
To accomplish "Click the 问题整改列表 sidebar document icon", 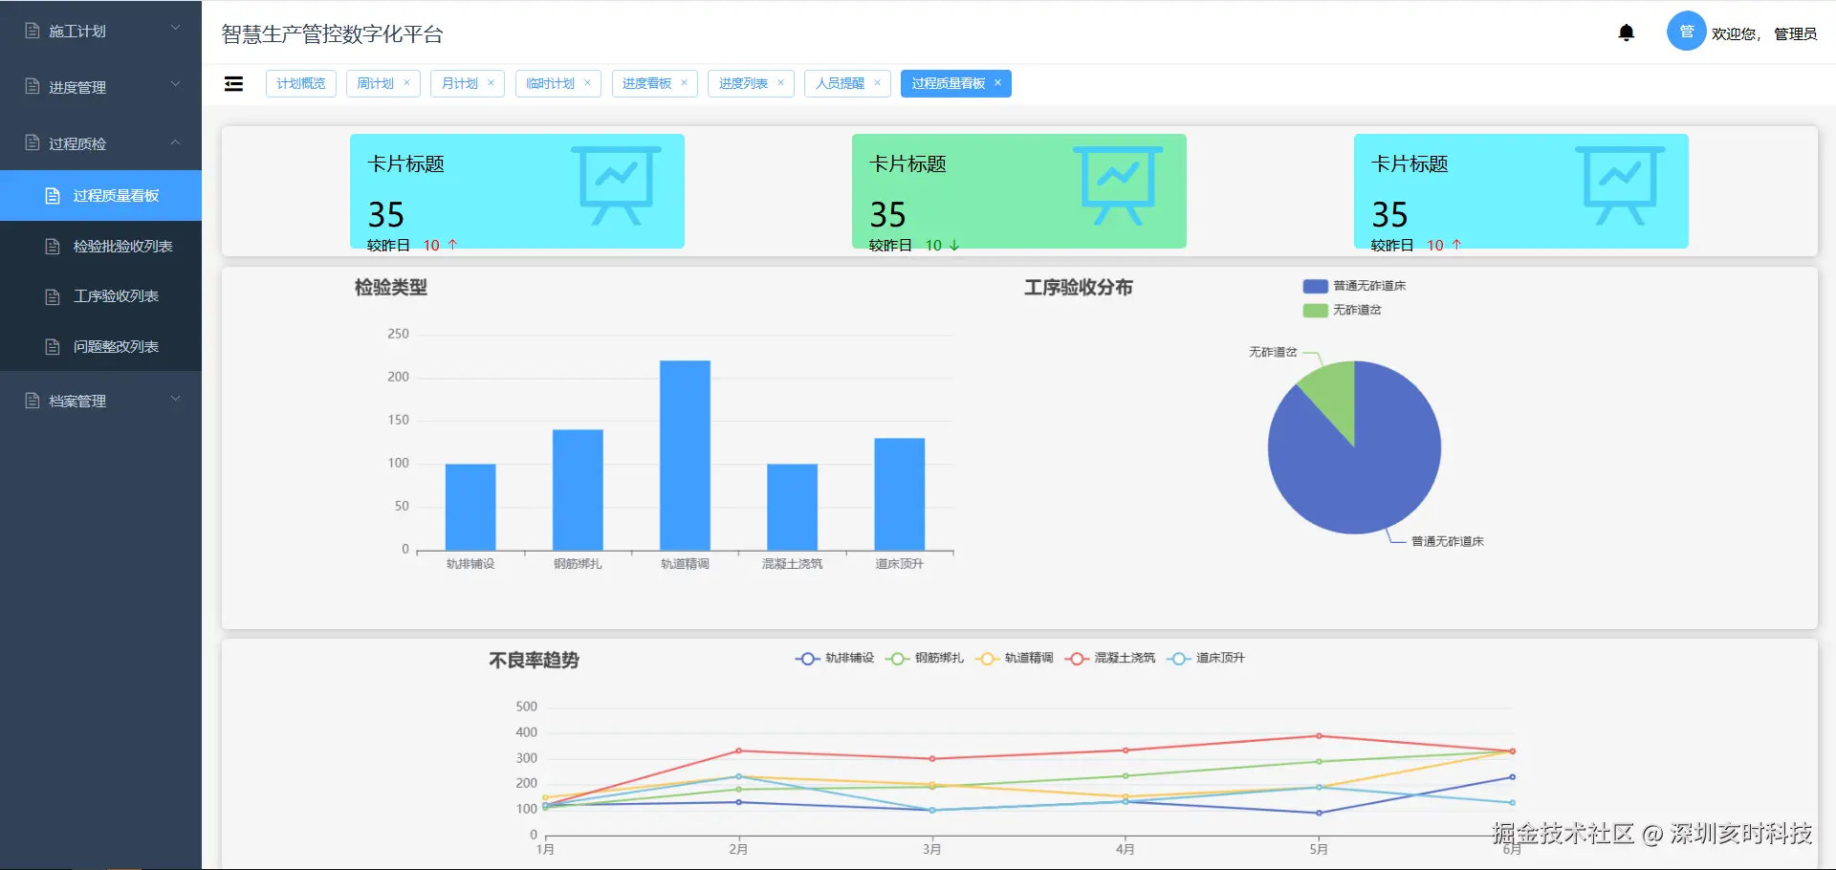I will point(53,347).
